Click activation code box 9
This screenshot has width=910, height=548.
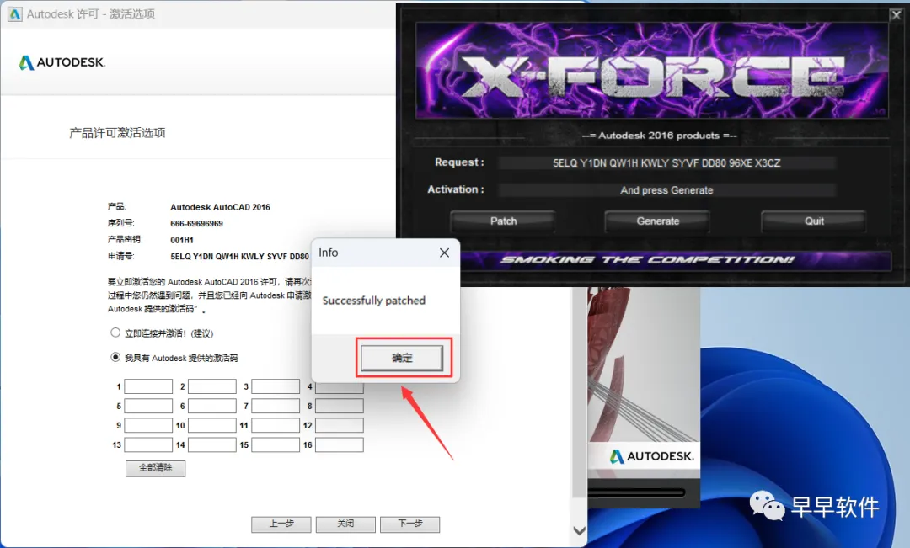pos(148,425)
